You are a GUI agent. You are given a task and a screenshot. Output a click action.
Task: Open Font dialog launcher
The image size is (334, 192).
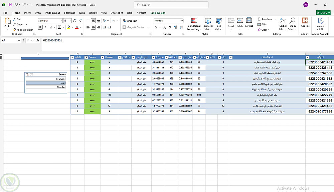click(82, 34)
